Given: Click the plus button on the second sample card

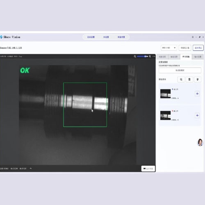Looking at the screenshot, I should coord(197,116).
